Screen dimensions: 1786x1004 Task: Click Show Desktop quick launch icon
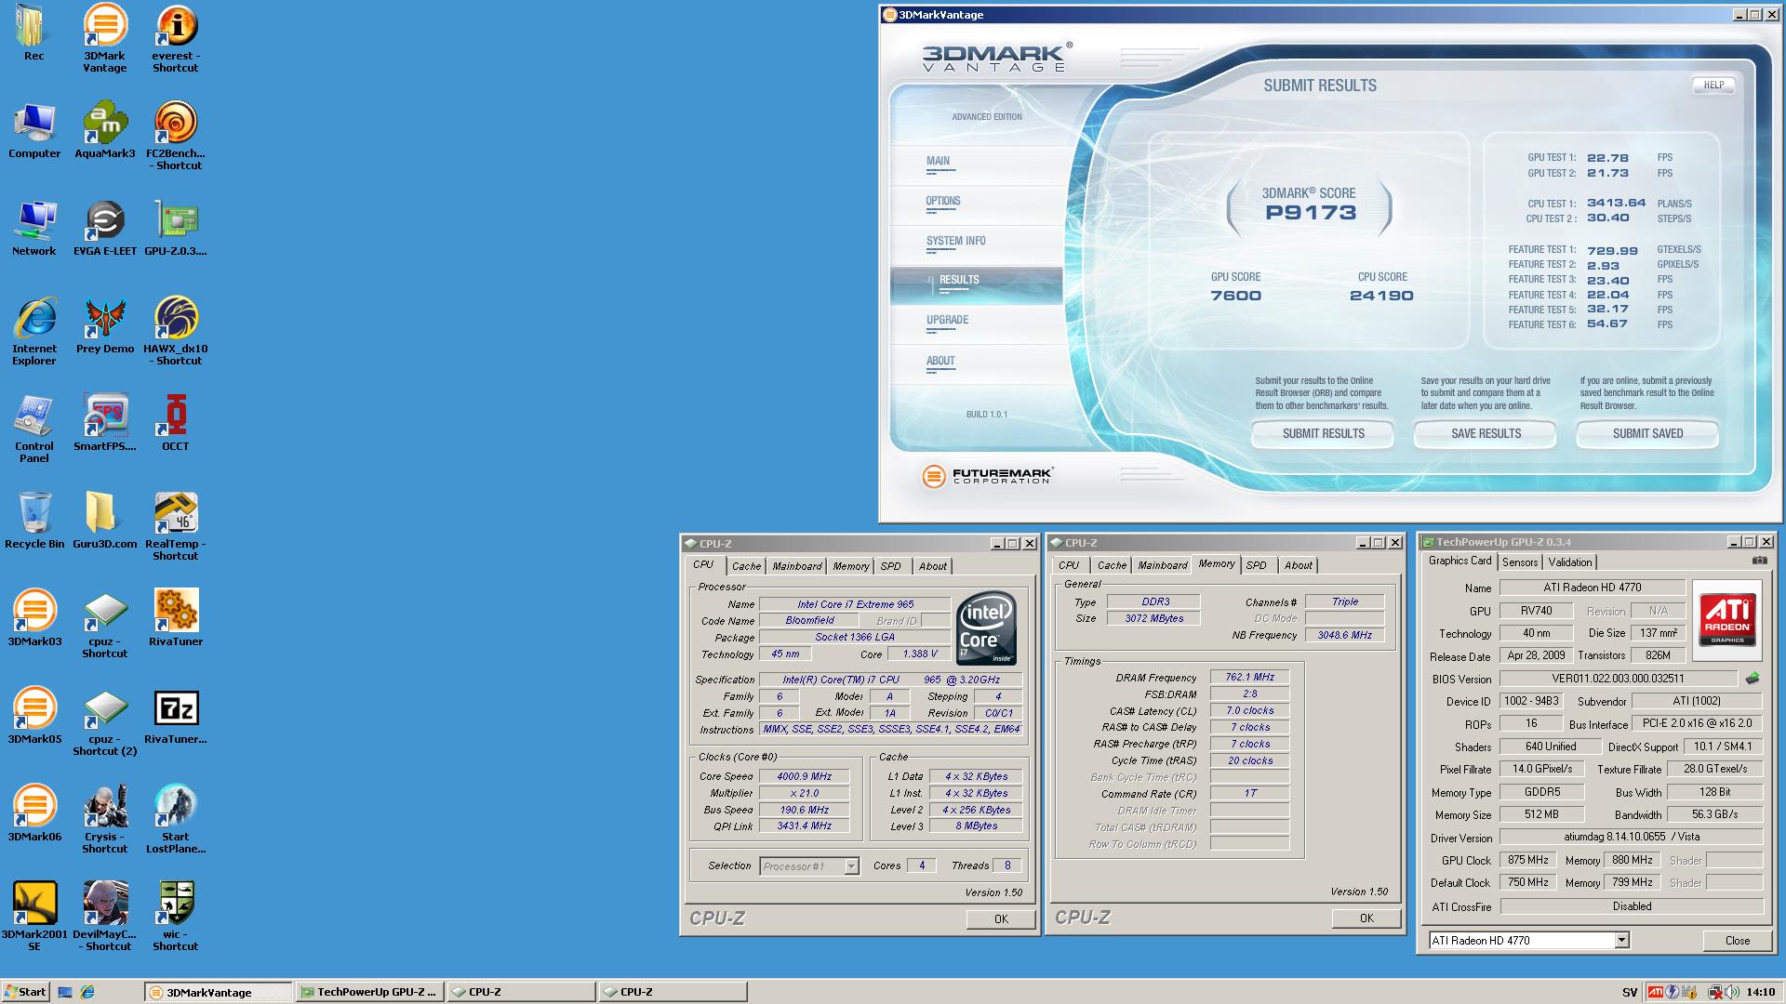click(65, 992)
